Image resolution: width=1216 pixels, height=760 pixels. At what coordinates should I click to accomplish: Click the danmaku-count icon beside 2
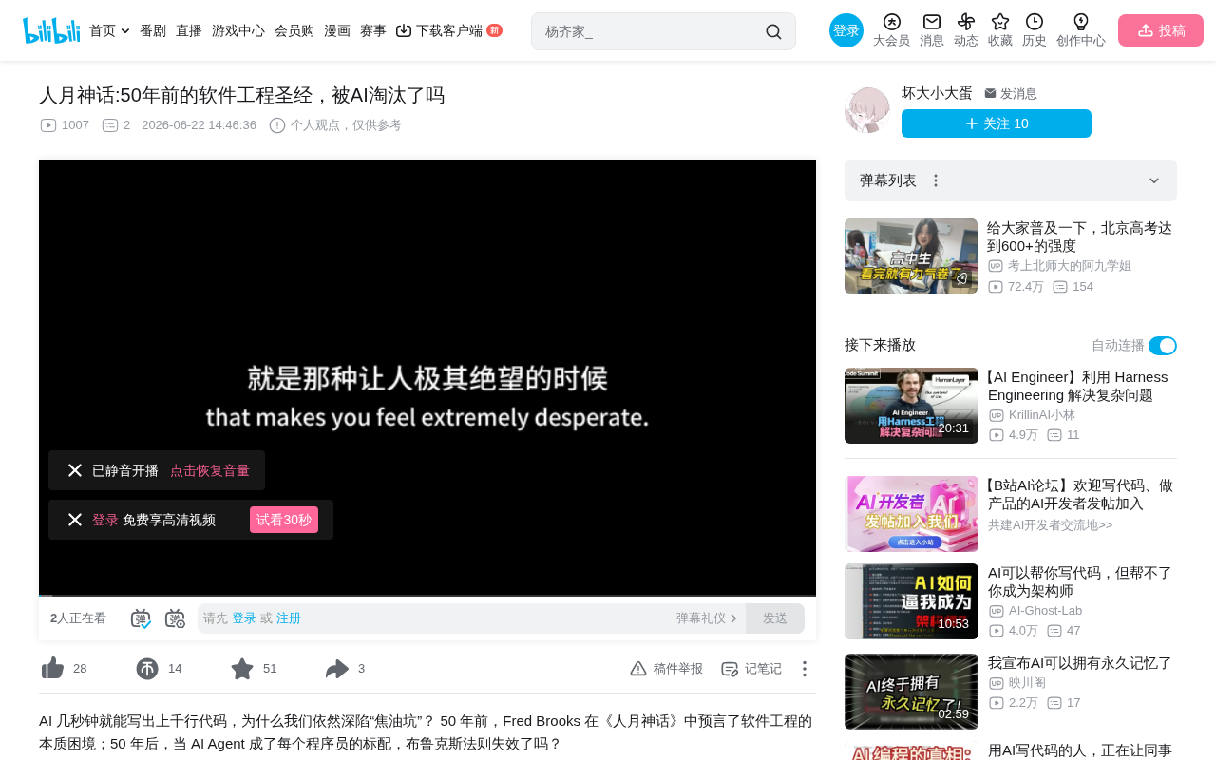pyautogui.click(x=110, y=125)
